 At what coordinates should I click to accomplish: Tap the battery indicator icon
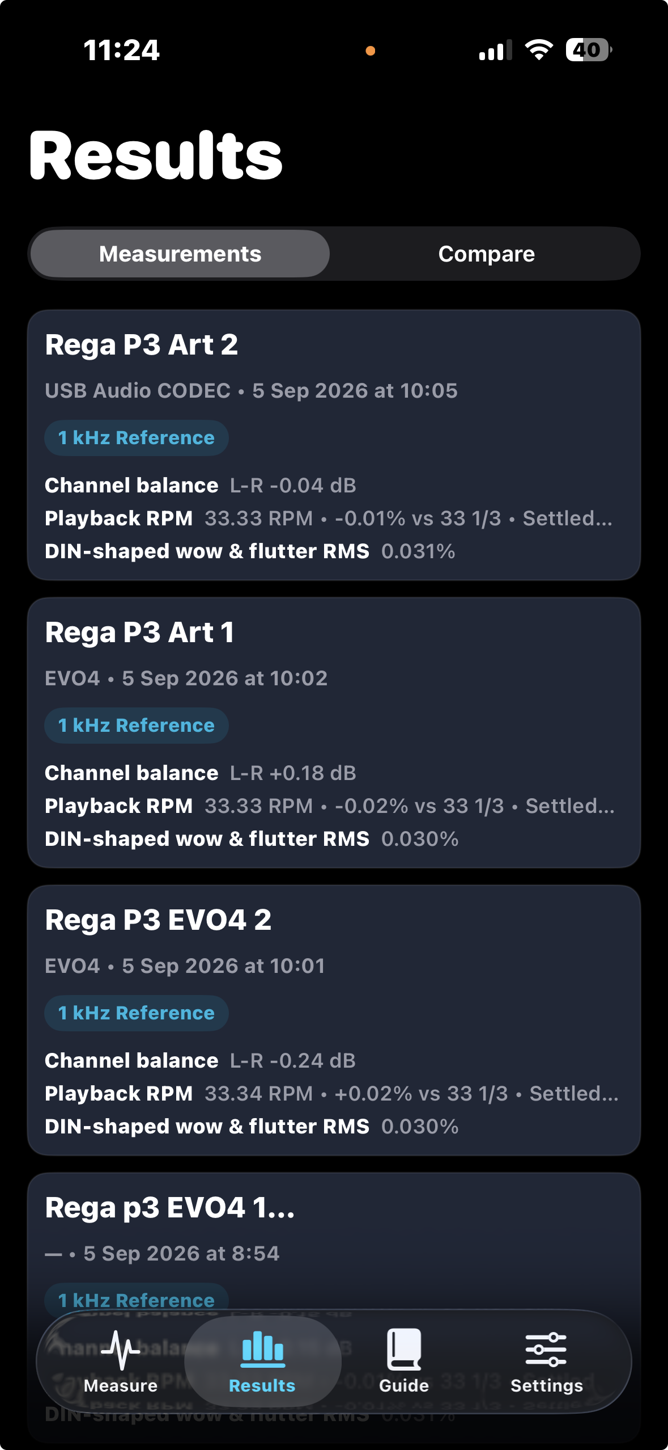[x=589, y=50]
